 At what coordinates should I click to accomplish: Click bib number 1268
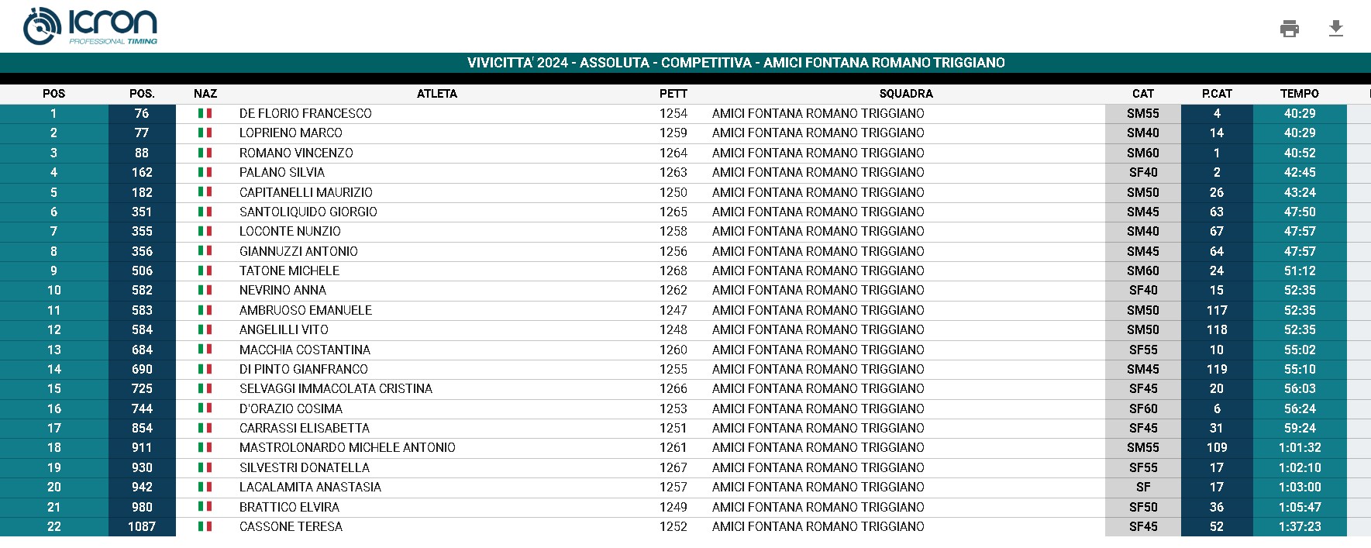point(673,271)
